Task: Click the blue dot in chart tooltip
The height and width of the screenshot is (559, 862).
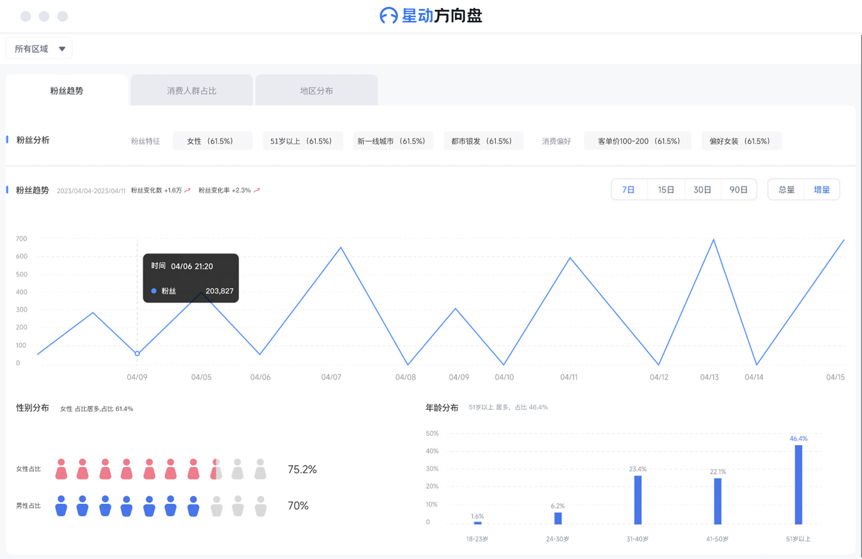Action: pos(154,291)
